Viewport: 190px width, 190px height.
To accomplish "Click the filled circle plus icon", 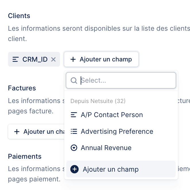I will [74, 169].
